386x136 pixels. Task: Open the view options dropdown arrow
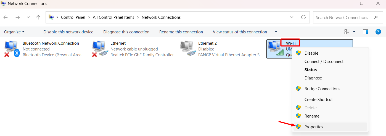pos(354,32)
